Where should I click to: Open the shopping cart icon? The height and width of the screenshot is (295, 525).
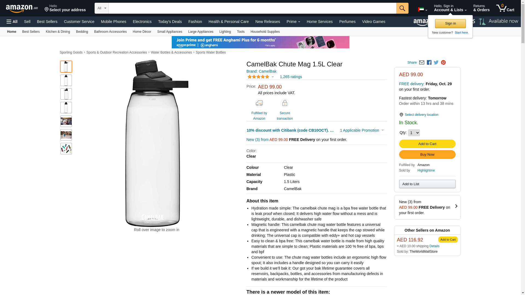(505, 8)
